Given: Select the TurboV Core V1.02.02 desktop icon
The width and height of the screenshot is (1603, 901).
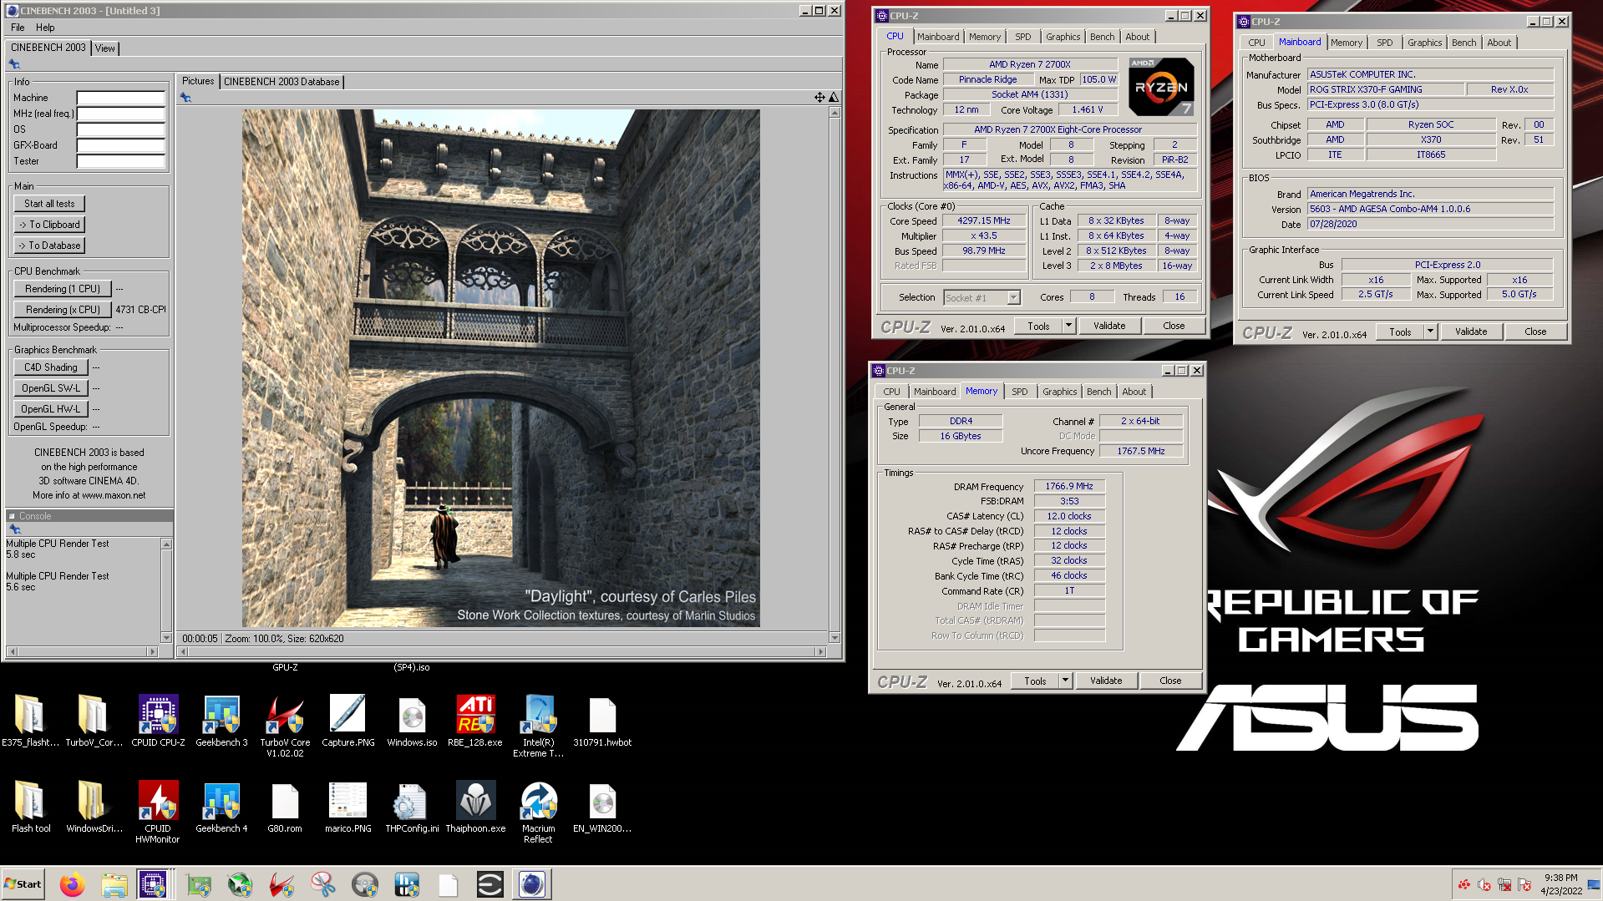Looking at the screenshot, I should point(285,725).
